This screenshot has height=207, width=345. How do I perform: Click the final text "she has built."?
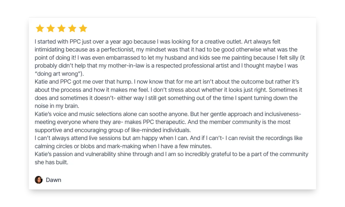[51, 162]
